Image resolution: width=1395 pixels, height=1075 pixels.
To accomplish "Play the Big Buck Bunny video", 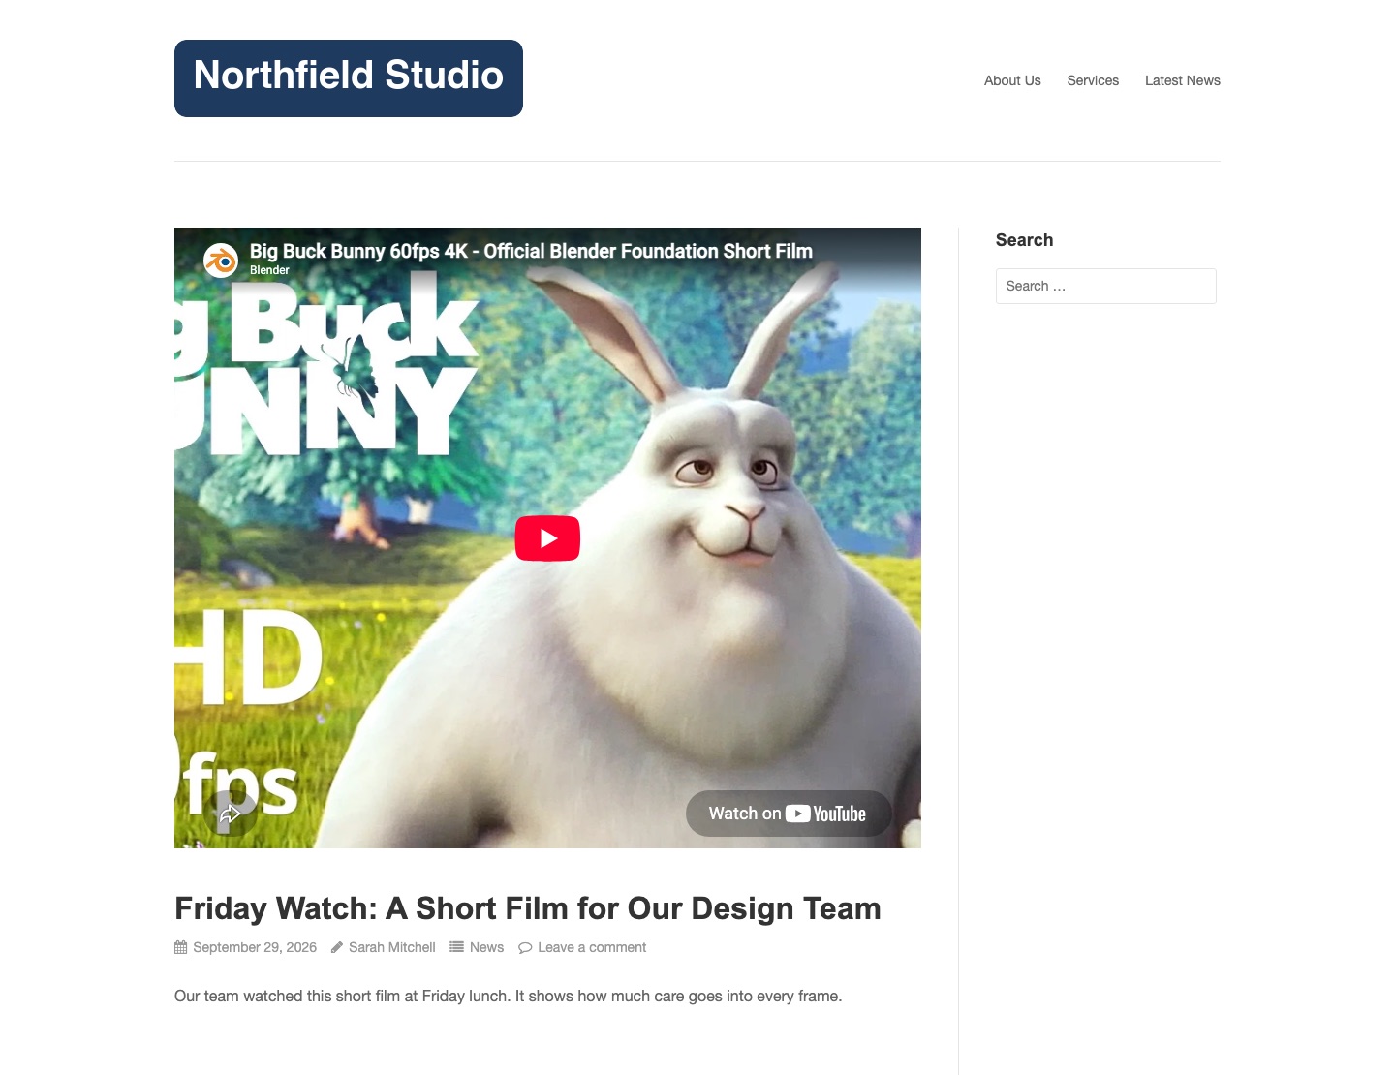I will click(x=547, y=538).
